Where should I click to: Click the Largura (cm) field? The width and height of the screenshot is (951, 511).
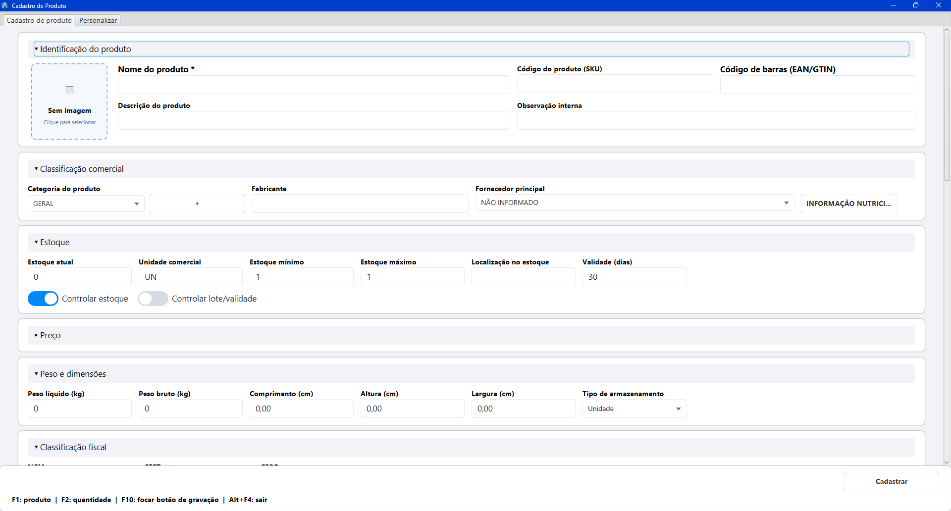click(524, 409)
